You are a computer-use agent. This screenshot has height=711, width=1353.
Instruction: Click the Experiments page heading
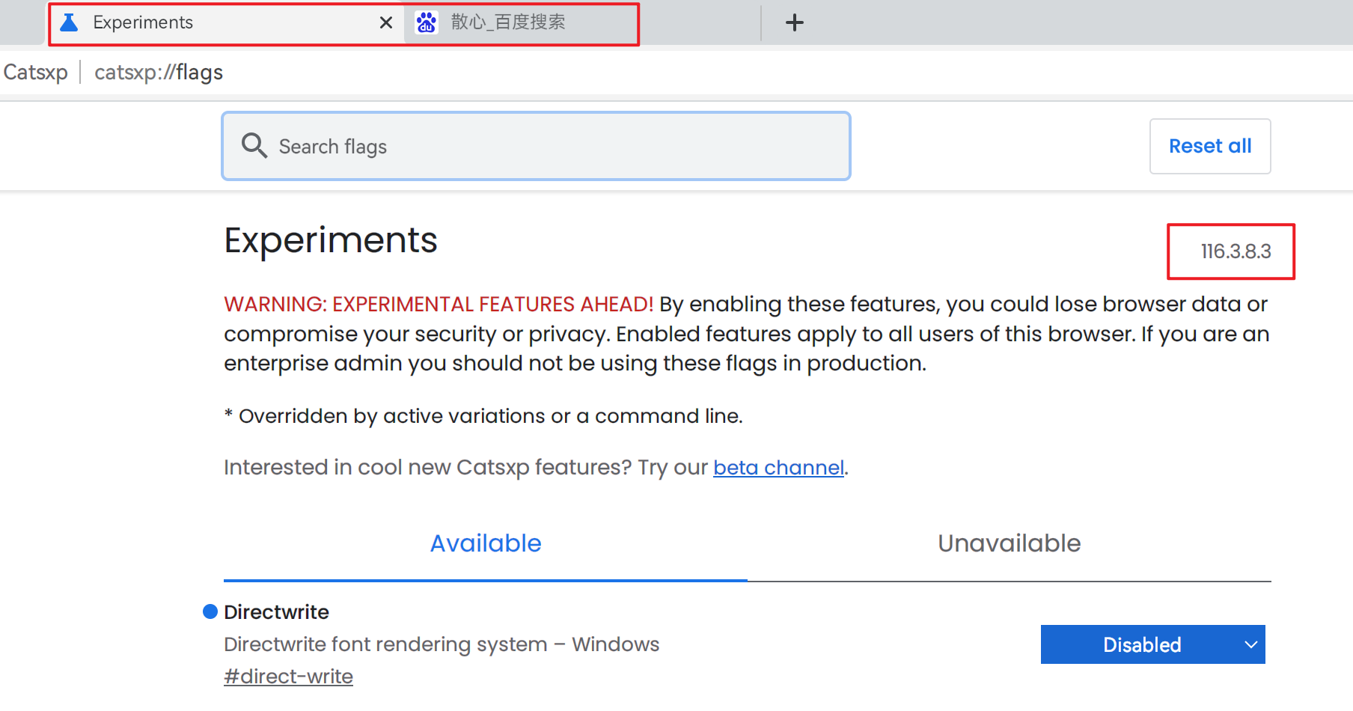tap(330, 240)
